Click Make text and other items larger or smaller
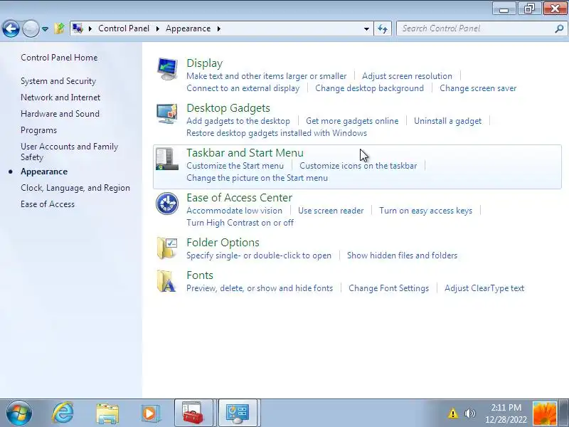 pos(266,76)
